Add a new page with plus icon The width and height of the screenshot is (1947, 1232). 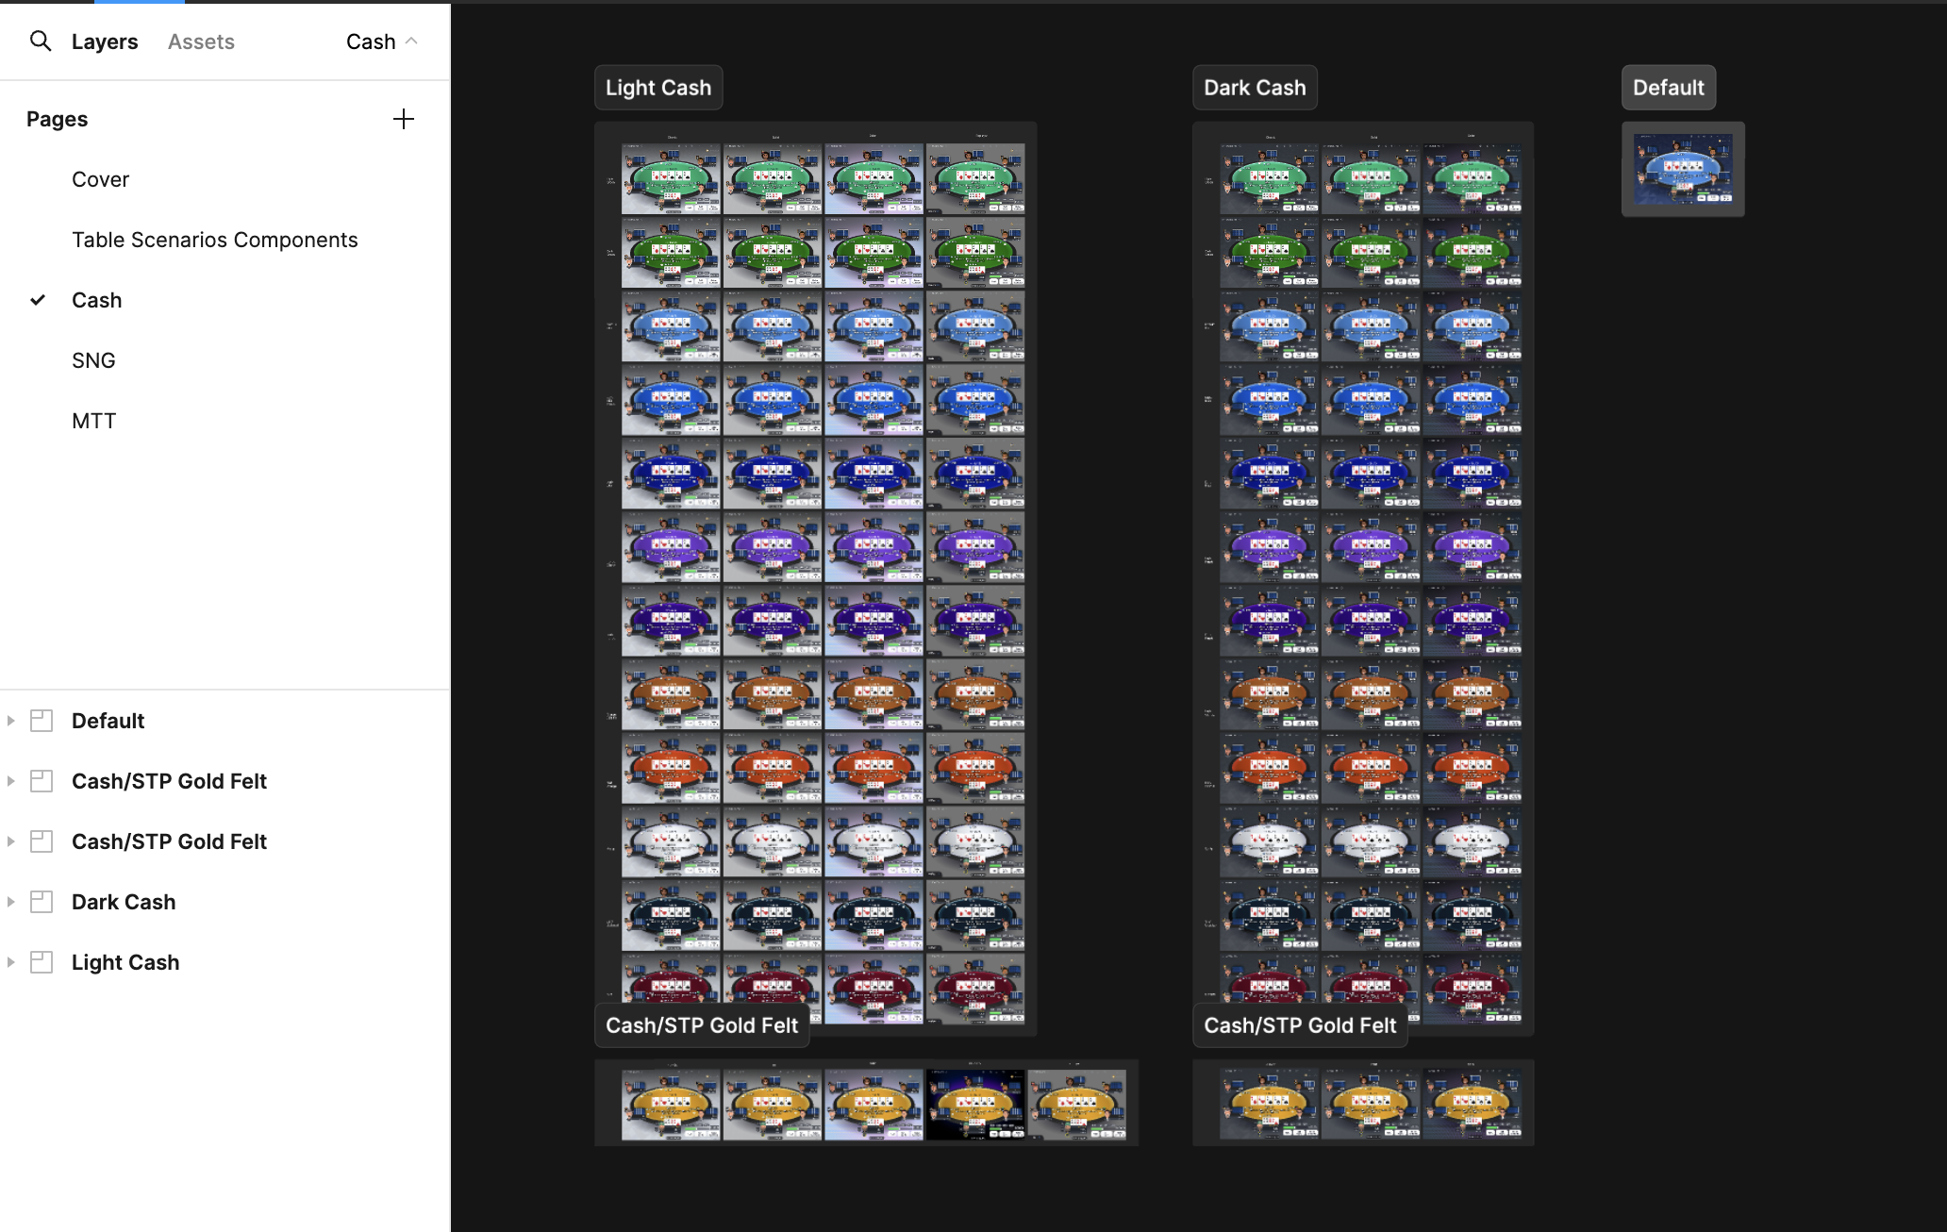(403, 119)
